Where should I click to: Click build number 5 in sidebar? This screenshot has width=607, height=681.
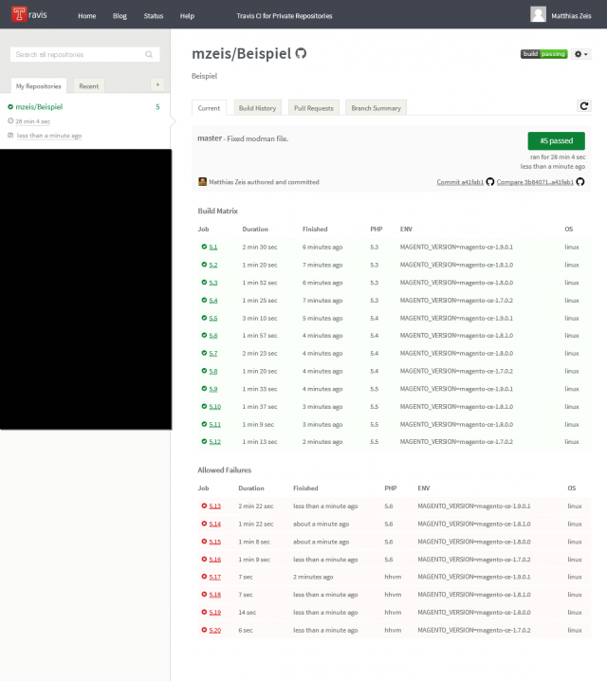157,107
